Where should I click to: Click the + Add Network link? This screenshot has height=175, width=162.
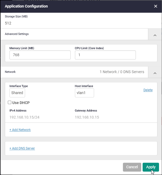[20, 130]
